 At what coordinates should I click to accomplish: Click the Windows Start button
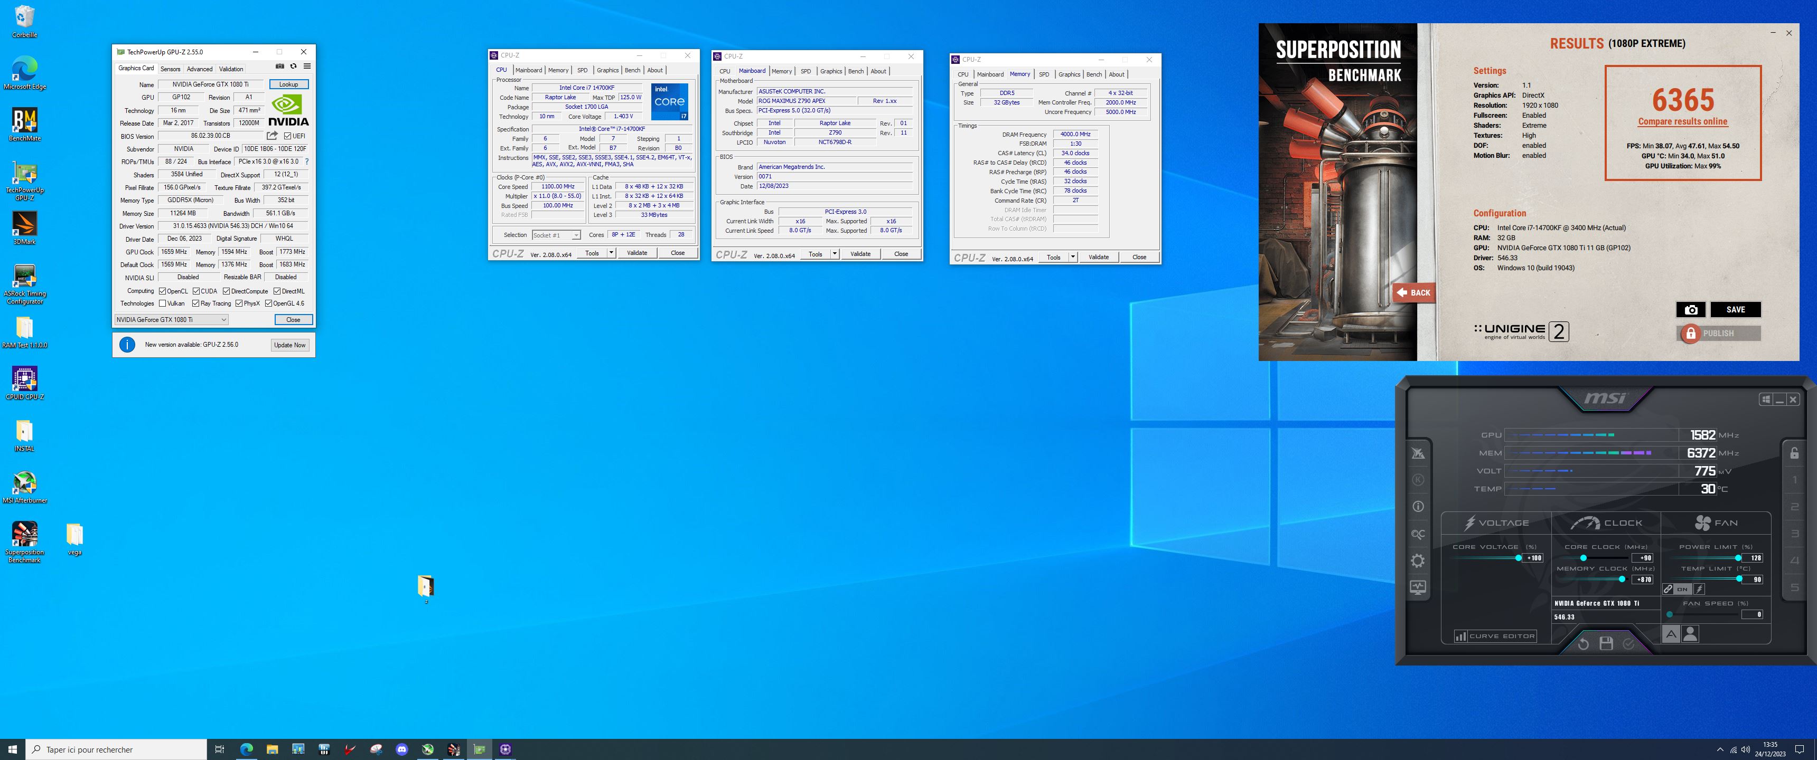click(x=13, y=749)
